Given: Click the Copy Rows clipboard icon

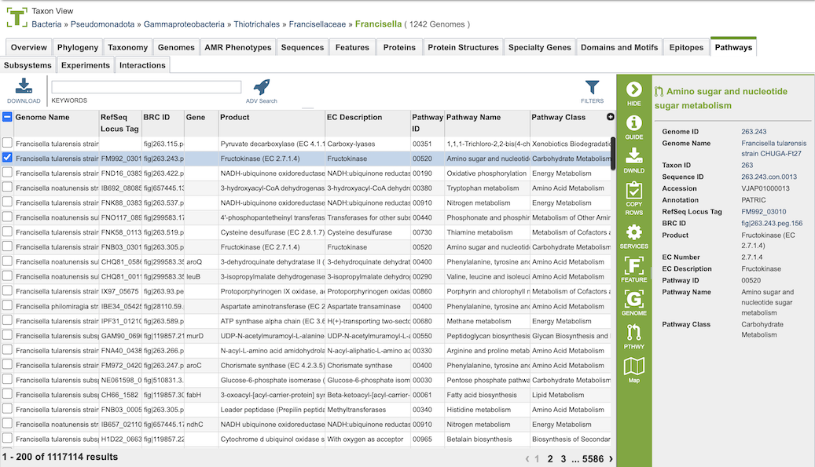Looking at the screenshot, I should 633,191.
